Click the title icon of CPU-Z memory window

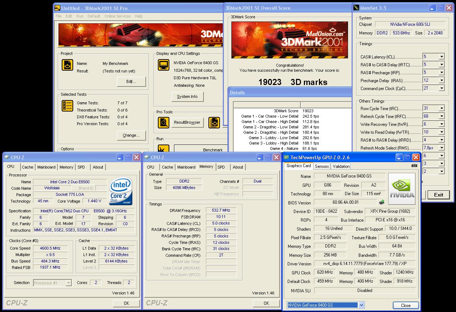147,157
